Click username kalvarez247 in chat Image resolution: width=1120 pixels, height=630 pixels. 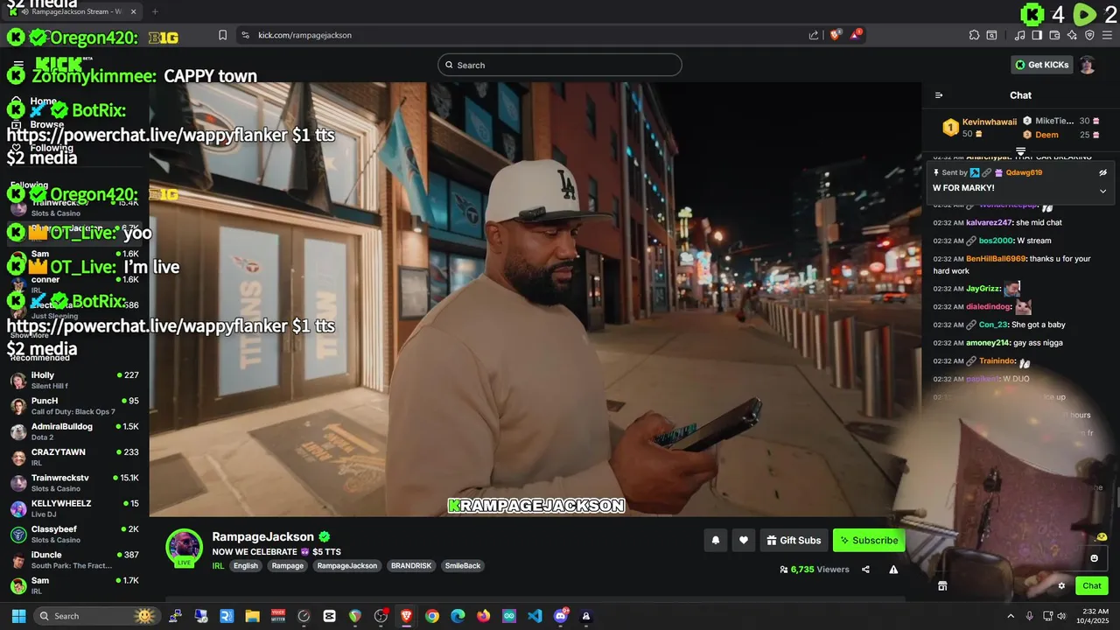tap(989, 222)
